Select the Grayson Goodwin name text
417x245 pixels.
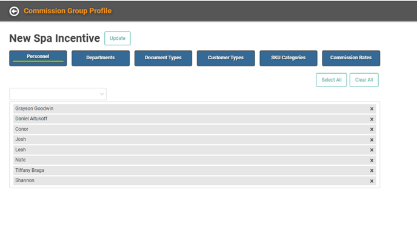pyautogui.click(x=35, y=108)
